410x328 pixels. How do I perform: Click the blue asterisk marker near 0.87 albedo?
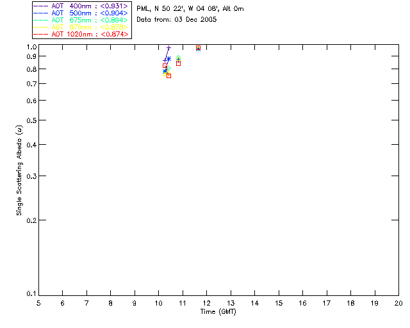click(168, 59)
